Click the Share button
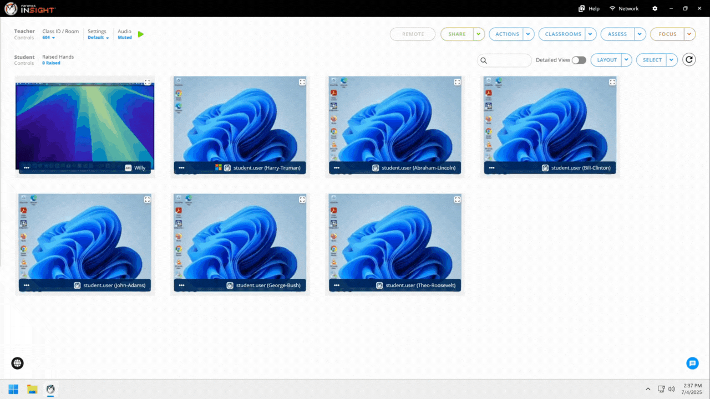 [457, 34]
